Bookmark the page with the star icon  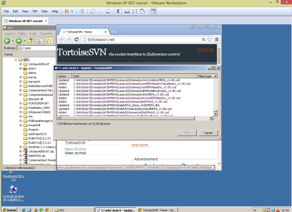[209, 39]
